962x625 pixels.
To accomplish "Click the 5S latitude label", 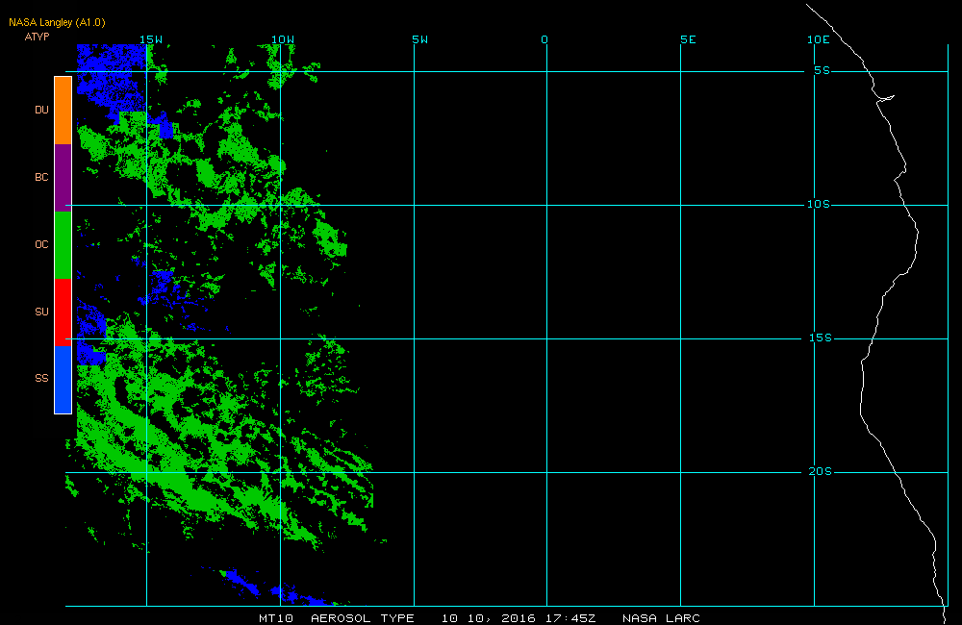I will 823,70.
